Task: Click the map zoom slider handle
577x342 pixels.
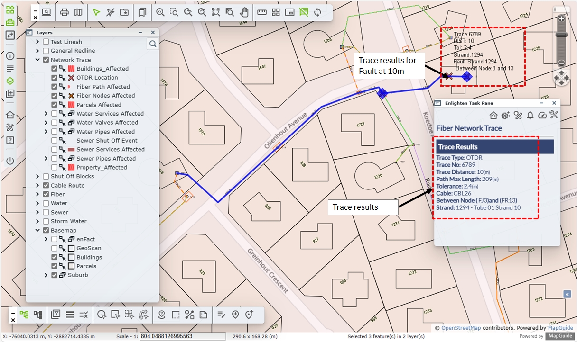Action: (x=561, y=35)
